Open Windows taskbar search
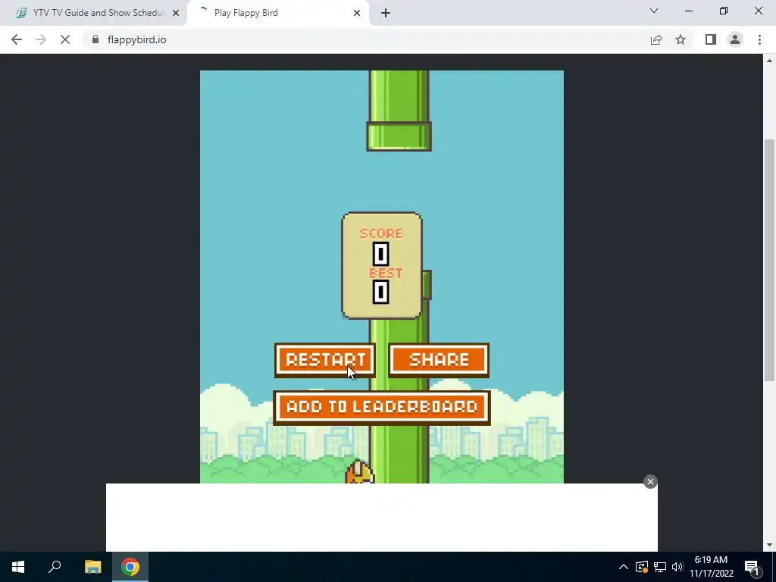 tap(55, 567)
